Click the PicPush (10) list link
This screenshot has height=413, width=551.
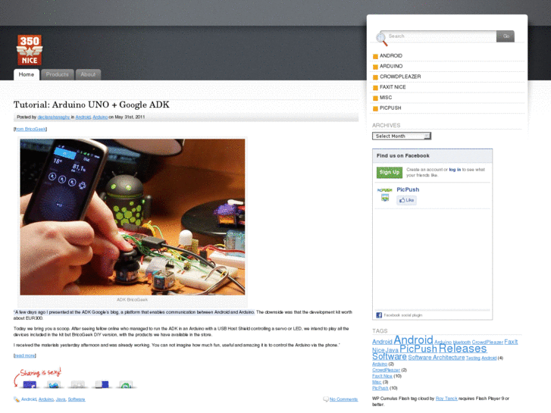point(380,388)
